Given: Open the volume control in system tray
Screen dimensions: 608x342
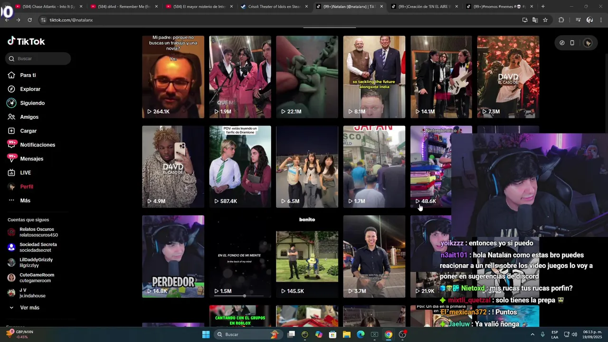Looking at the screenshot, I should coord(574,334).
